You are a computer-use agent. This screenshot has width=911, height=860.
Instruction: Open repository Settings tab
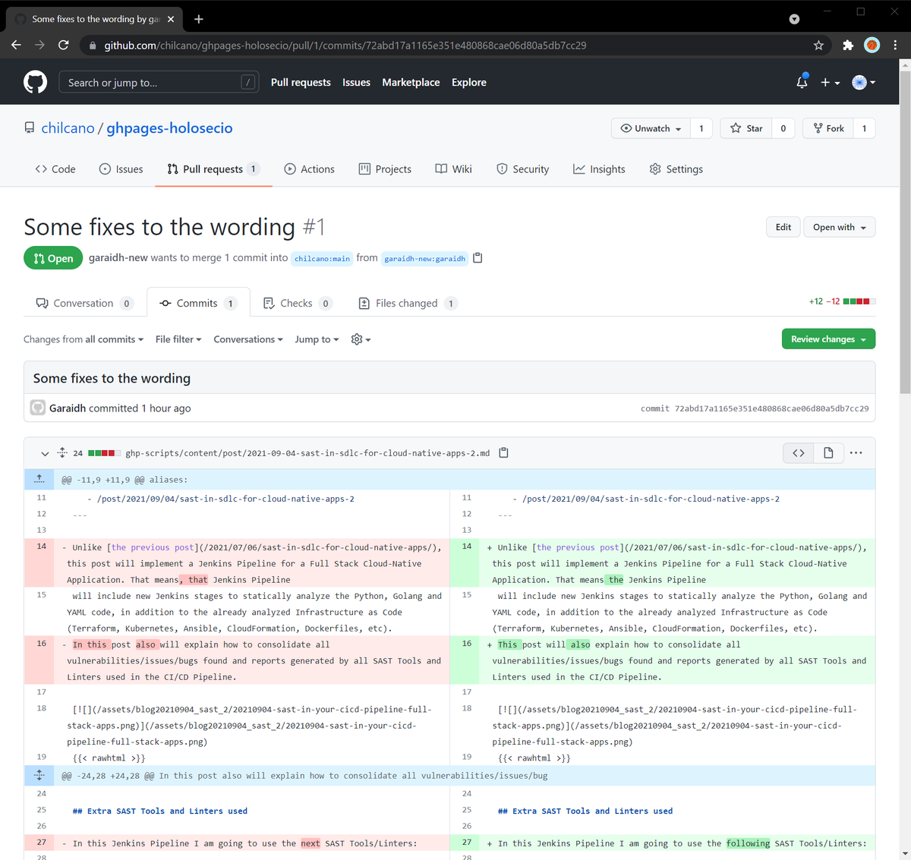[x=676, y=169]
